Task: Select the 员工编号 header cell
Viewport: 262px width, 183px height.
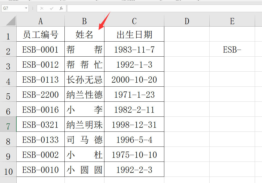Action: (x=41, y=34)
